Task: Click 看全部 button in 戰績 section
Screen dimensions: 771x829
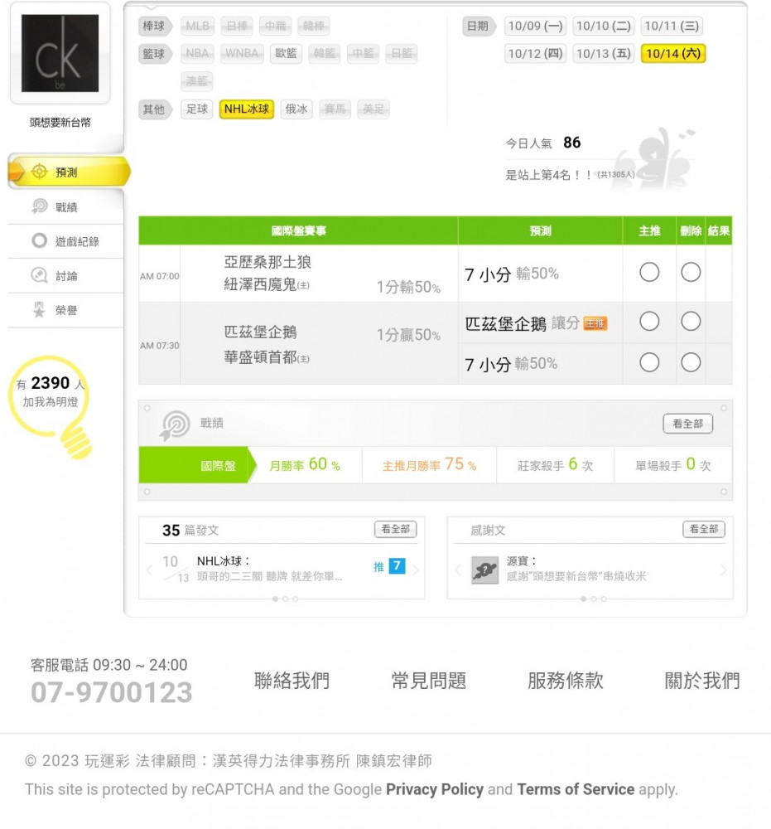Action: coord(687,424)
